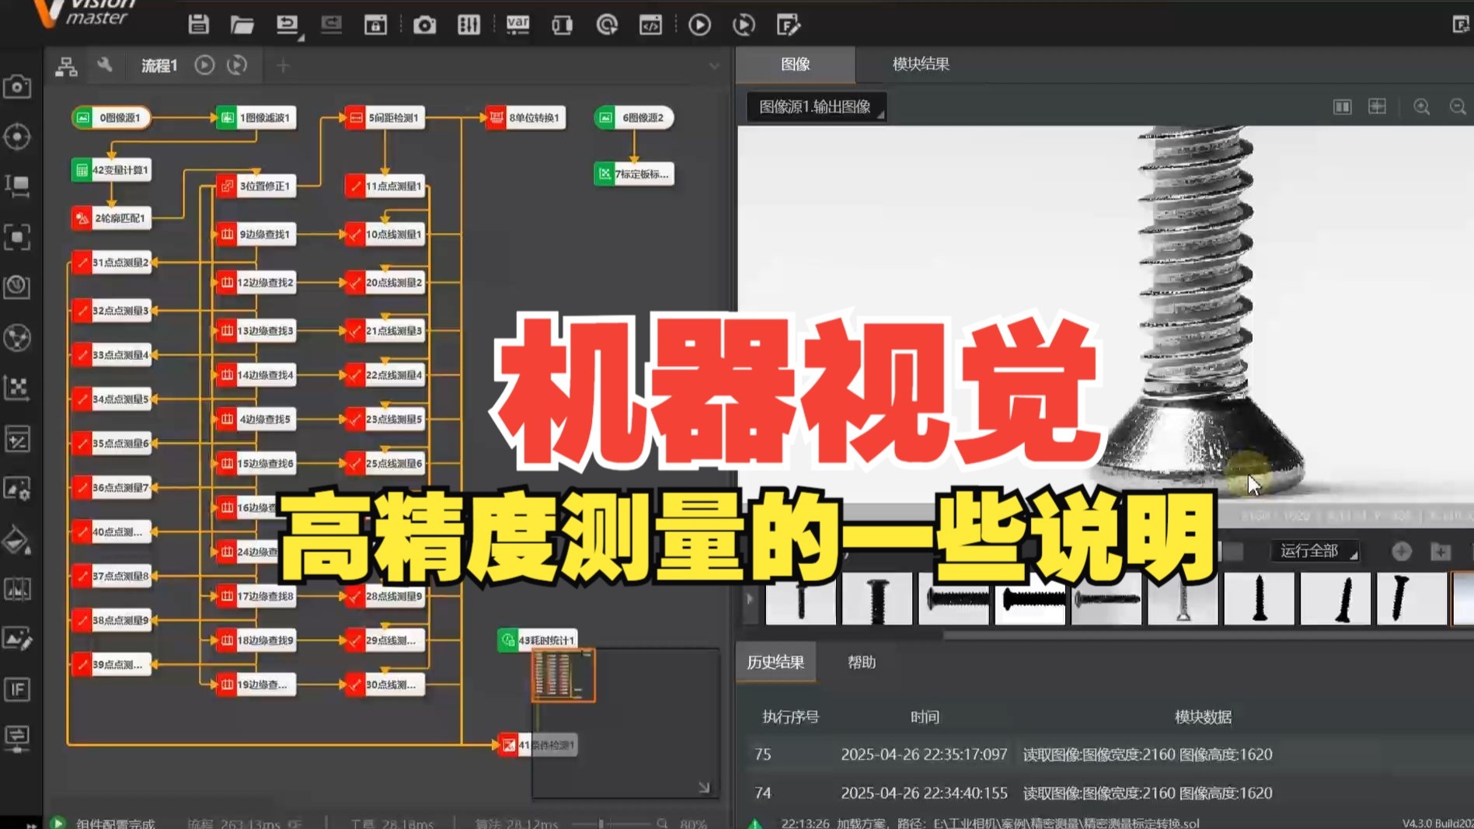
Task: Run 流程1 once with its play icon
Action: pos(204,65)
